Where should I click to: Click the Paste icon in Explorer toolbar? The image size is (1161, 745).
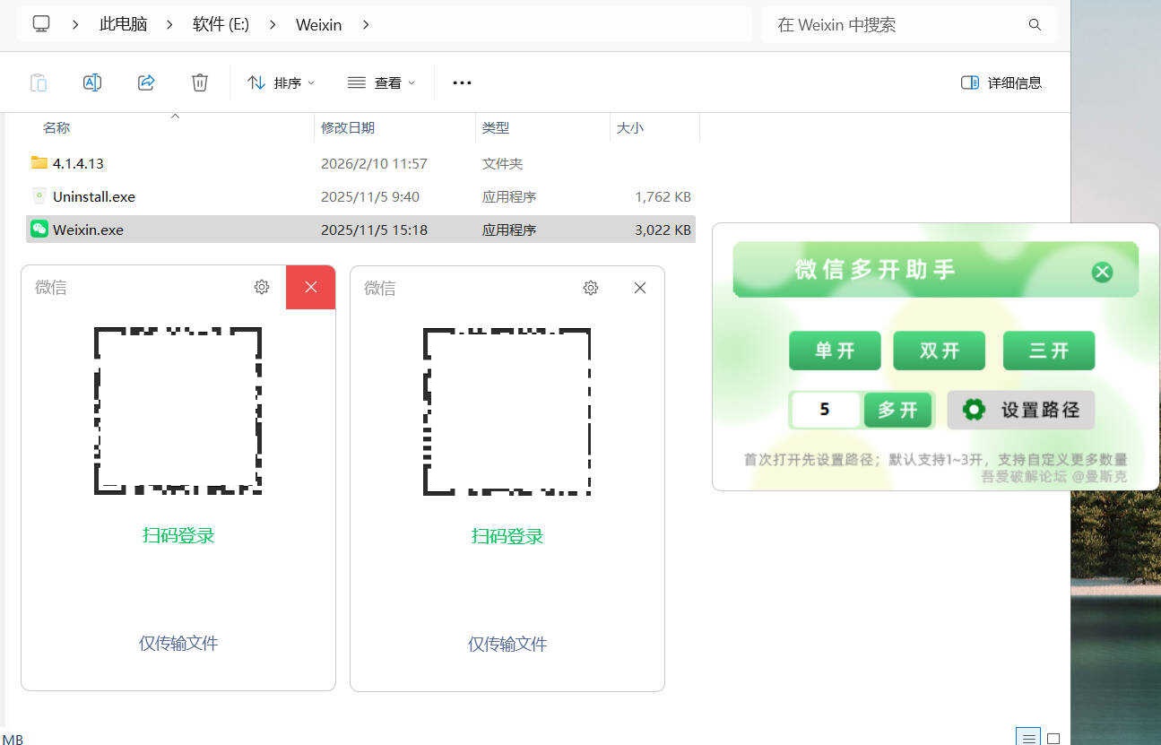pos(39,82)
